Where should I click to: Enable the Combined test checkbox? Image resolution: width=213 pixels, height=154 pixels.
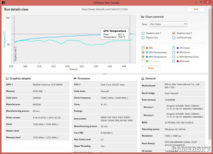coord(174,37)
